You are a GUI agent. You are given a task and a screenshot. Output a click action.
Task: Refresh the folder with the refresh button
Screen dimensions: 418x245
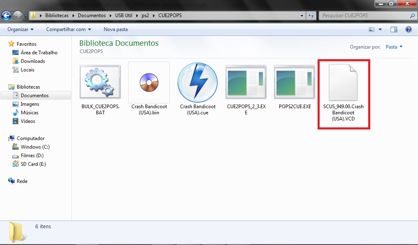click(x=311, y=16)
